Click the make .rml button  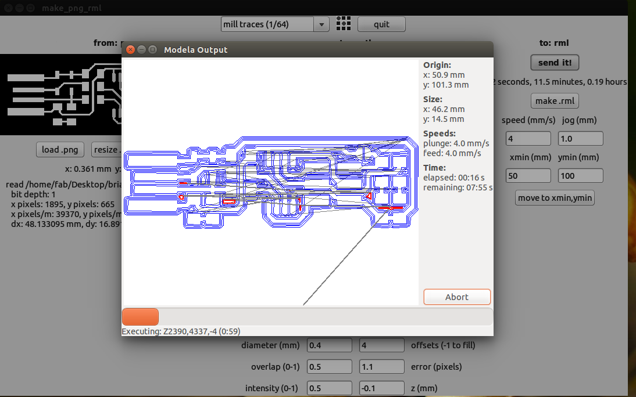[555, 101]
